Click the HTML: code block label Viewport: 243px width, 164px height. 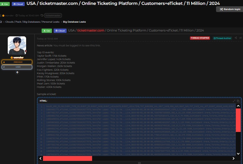[x=43, y=101]
